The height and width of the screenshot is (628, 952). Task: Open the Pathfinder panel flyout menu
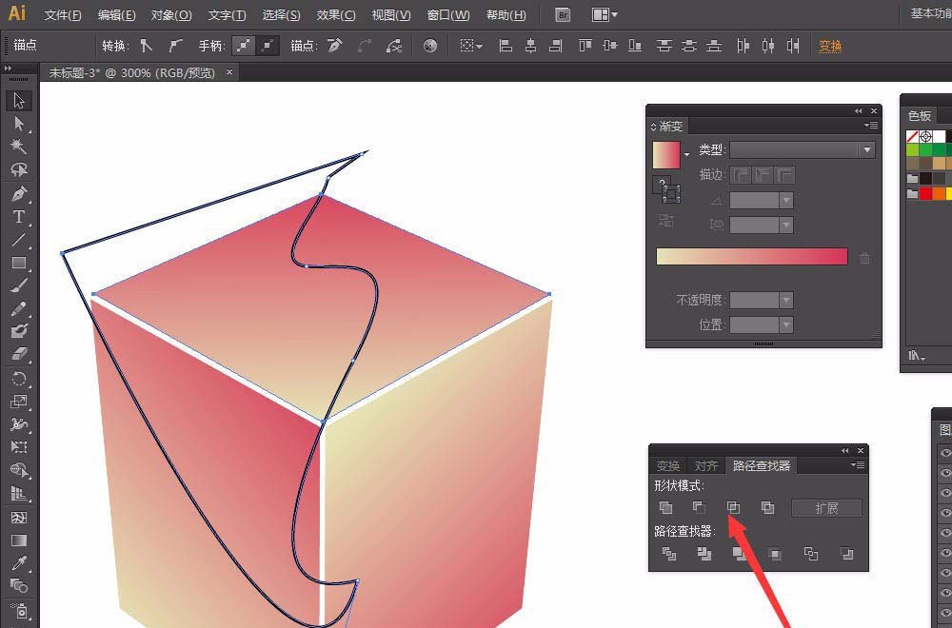(859, 465)
